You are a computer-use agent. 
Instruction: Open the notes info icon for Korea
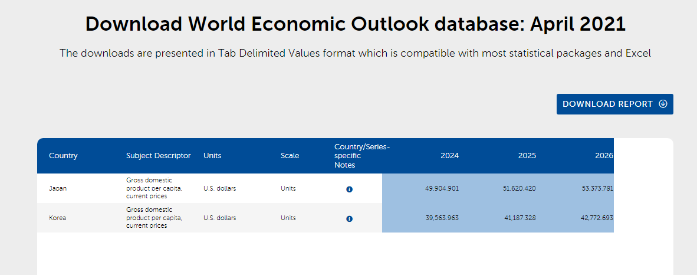point(349,218)
